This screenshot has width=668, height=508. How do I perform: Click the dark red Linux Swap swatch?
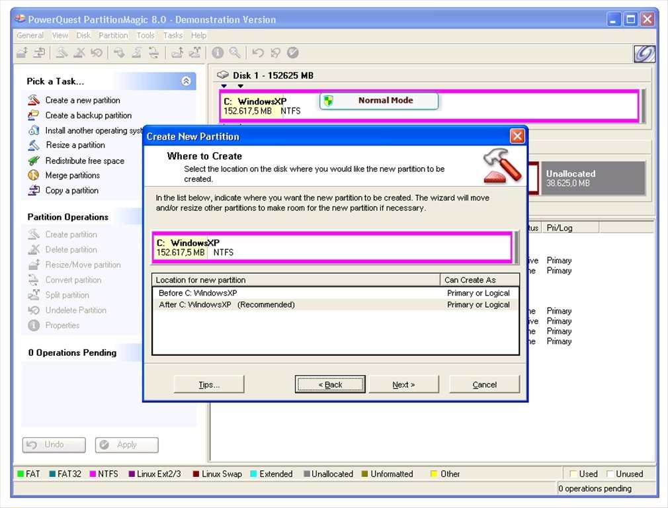tap(196, 474)
